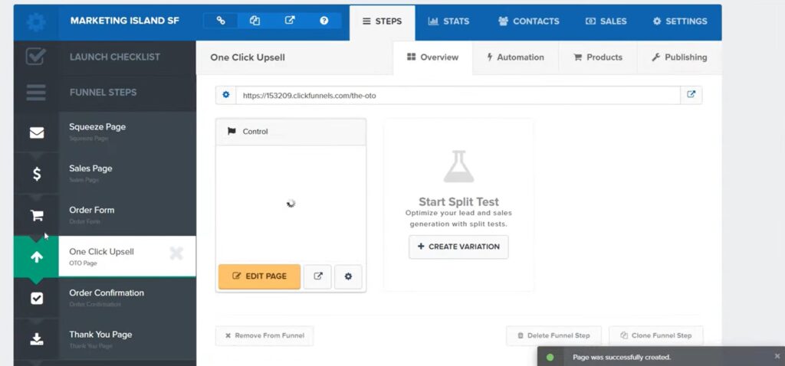Click the green success status dot

pos(550,358)
